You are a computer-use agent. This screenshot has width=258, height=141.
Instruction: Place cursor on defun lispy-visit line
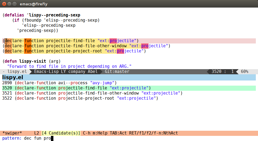pos(32,61)
